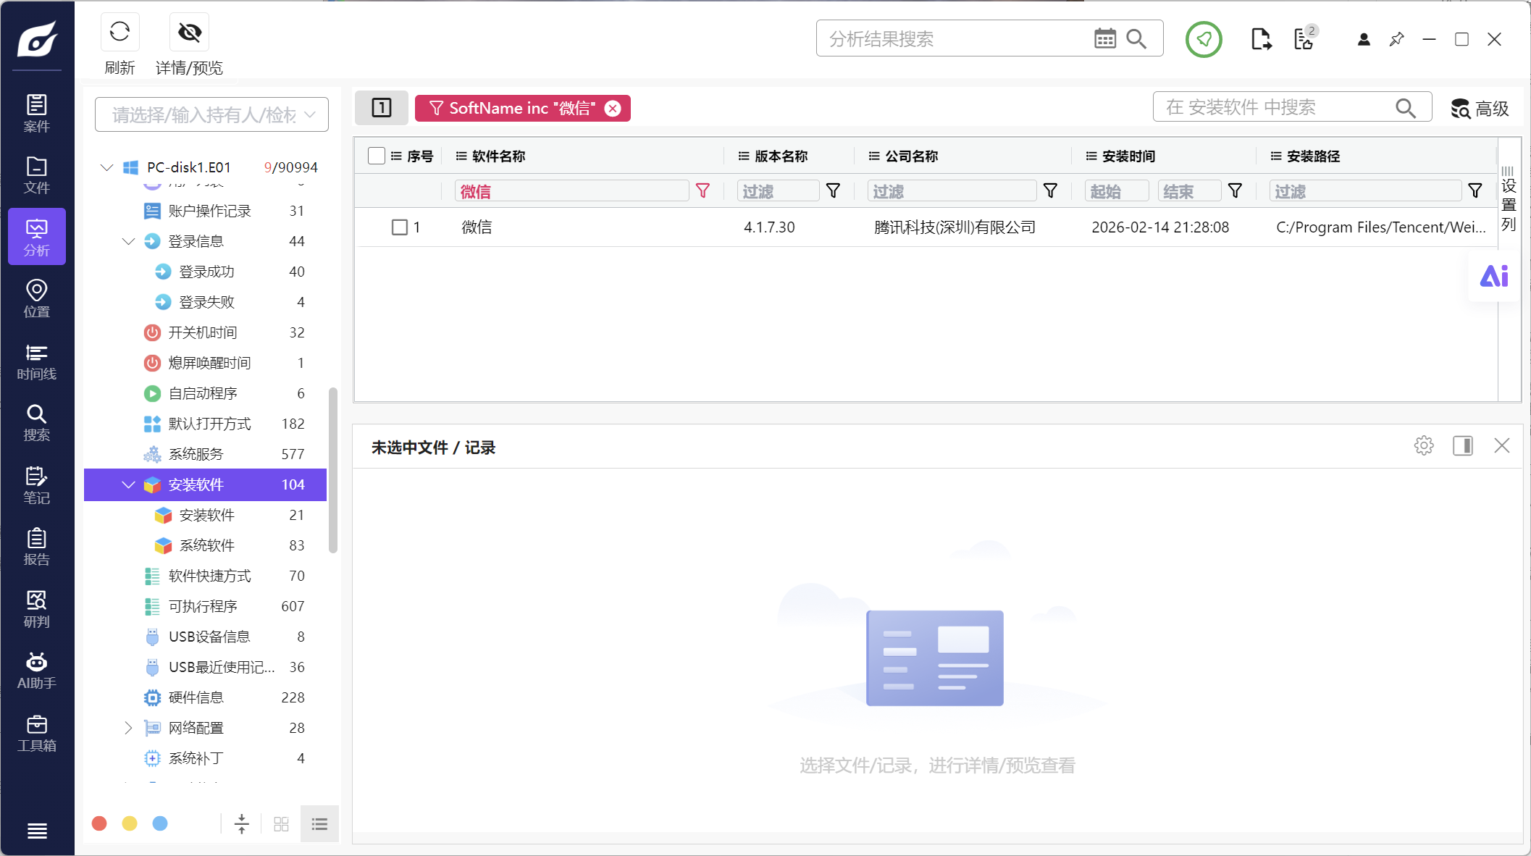Viewport: 1531px width, 856px height.
Task: Click the 高级 advanced search button
Action: (1480, 108)
